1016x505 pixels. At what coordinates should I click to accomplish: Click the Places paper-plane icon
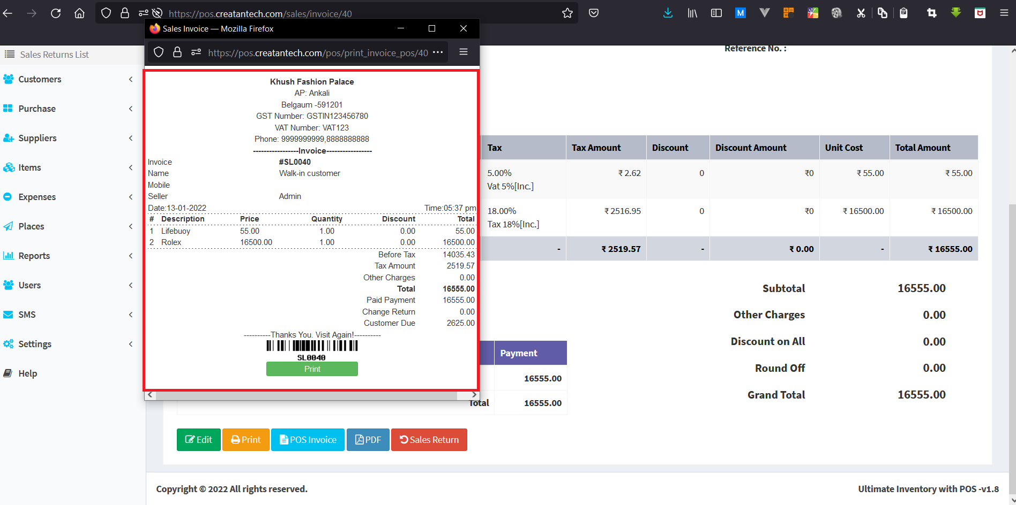coord(8,226)
